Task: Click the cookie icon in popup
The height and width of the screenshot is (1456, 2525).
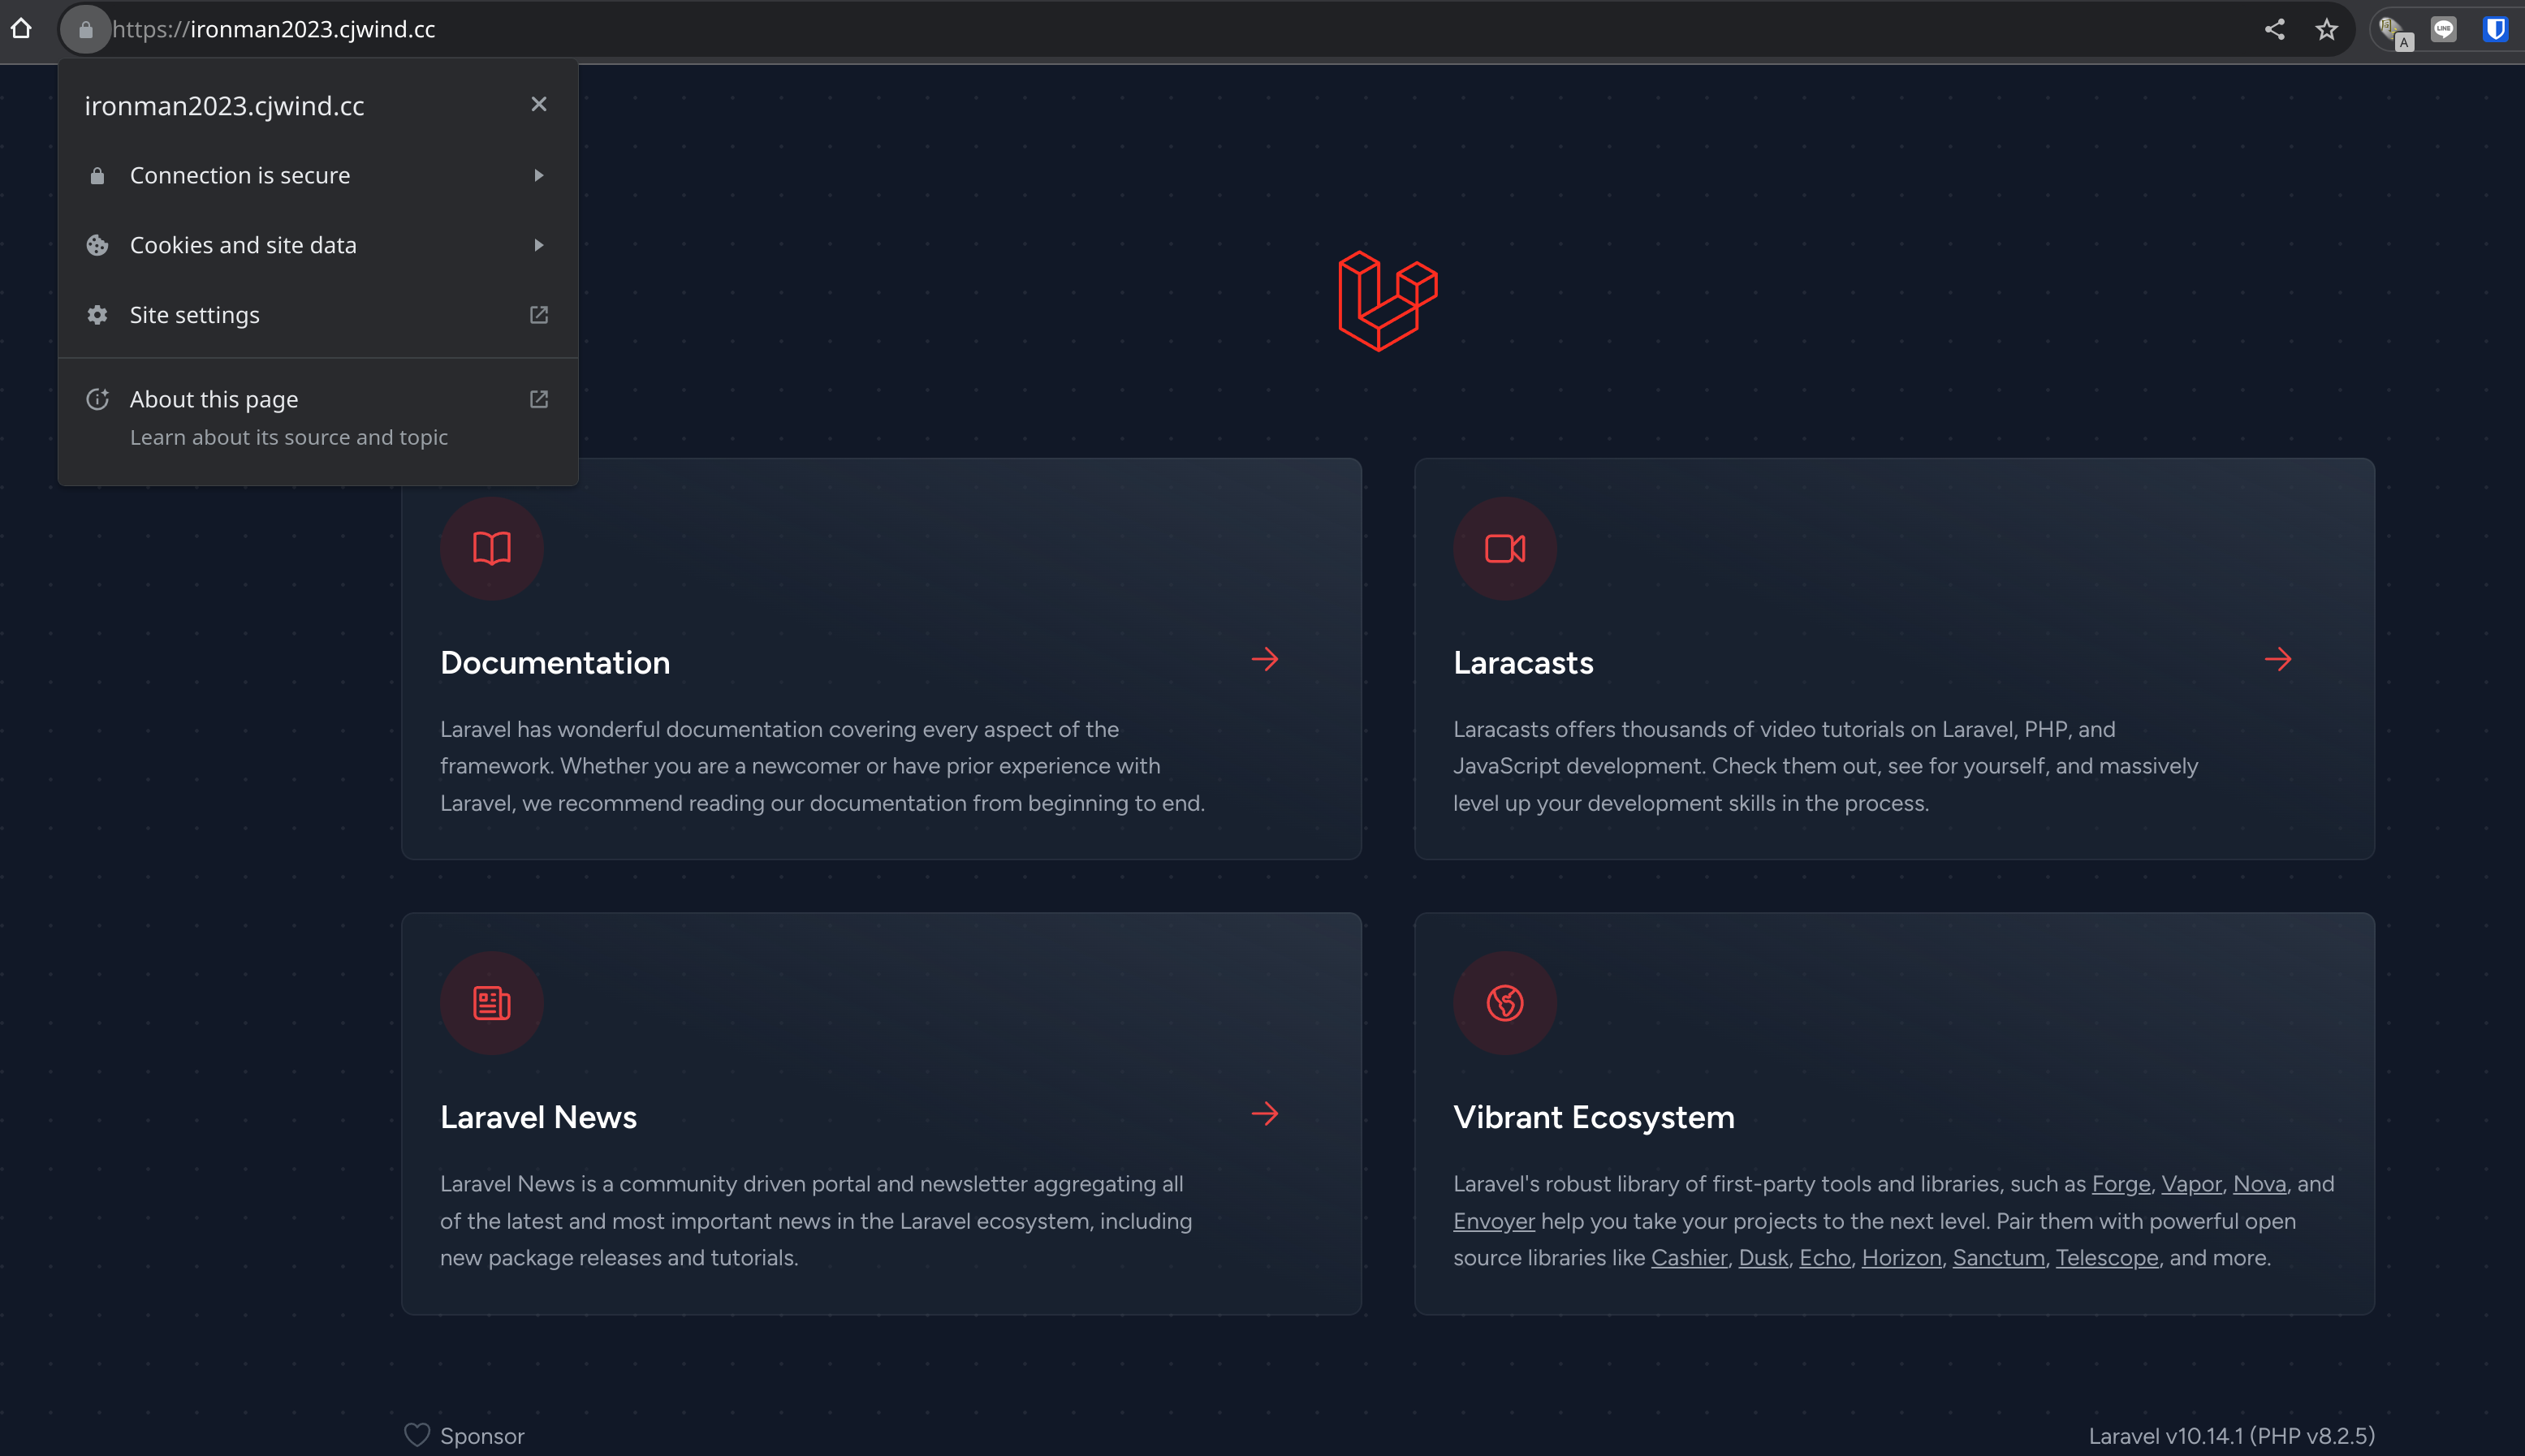Action: click(97, 245)
